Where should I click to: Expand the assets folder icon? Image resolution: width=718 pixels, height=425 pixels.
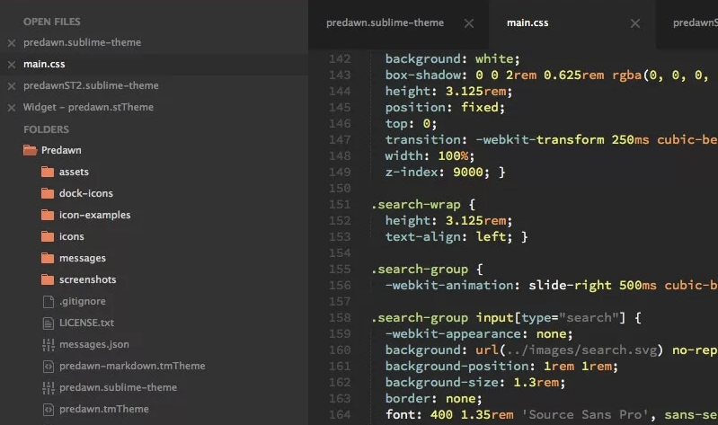click(x=48, y=172)
